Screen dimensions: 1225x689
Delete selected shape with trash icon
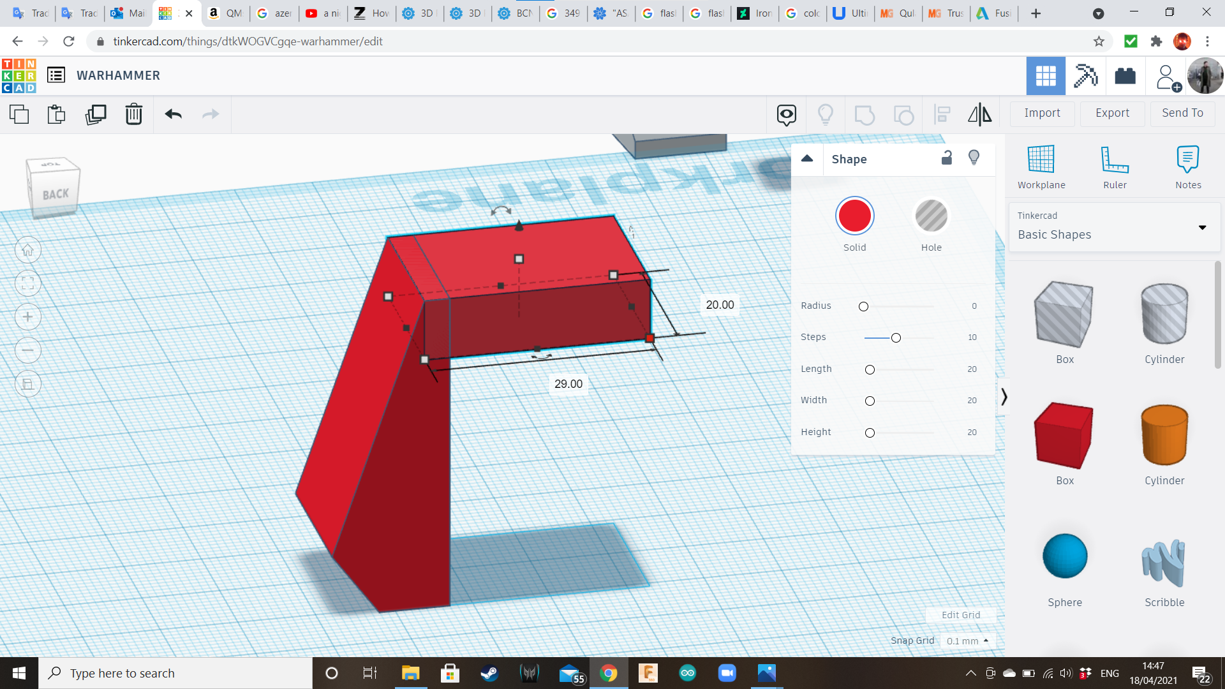pos(134,114)
